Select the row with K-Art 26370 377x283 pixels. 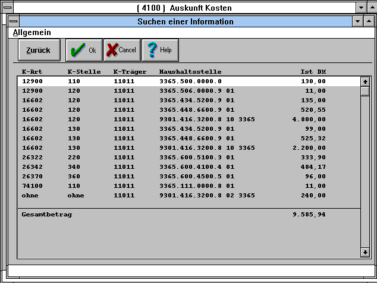[178, 177]
